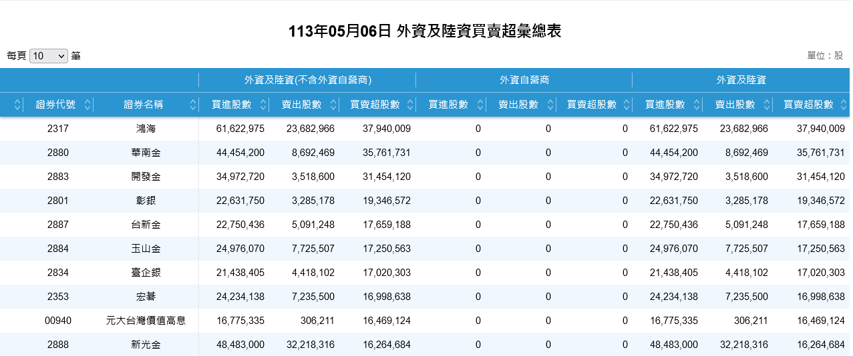The width and height of the screenshot is (853, 356).
Task: Sort by 買進股數 under 外資自營商
Action: pyautogui.click(x=480, y=105)
